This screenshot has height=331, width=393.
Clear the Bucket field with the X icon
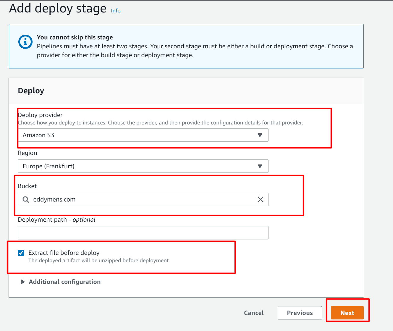click(260, 200)
